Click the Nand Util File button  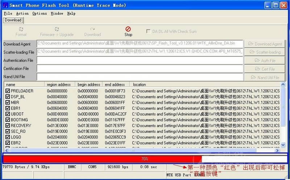(265, 77)
